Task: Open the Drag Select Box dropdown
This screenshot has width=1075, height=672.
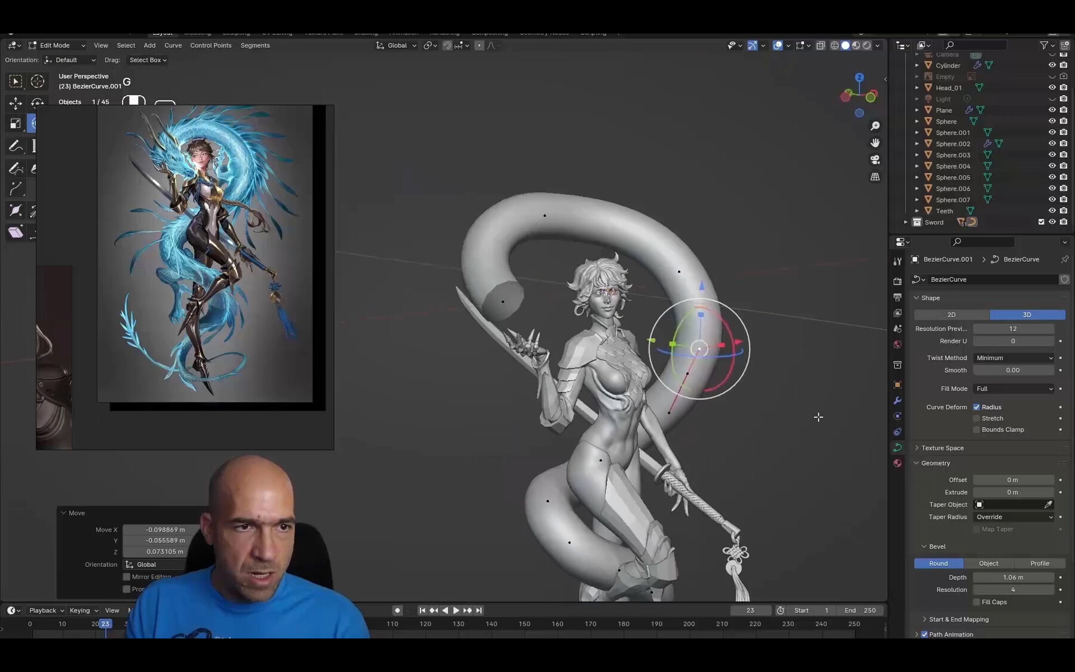Action: (x=148, y=60)
